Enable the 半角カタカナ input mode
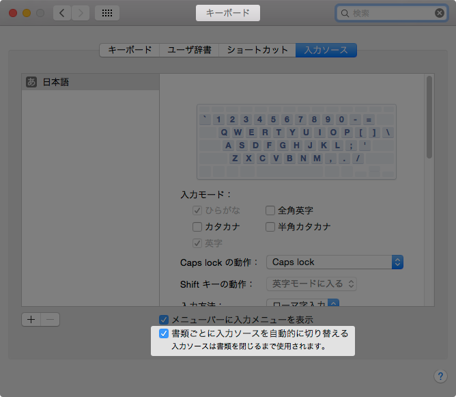Screen dimensions: 456x397 pyautogui.click(x=270, y=227)
